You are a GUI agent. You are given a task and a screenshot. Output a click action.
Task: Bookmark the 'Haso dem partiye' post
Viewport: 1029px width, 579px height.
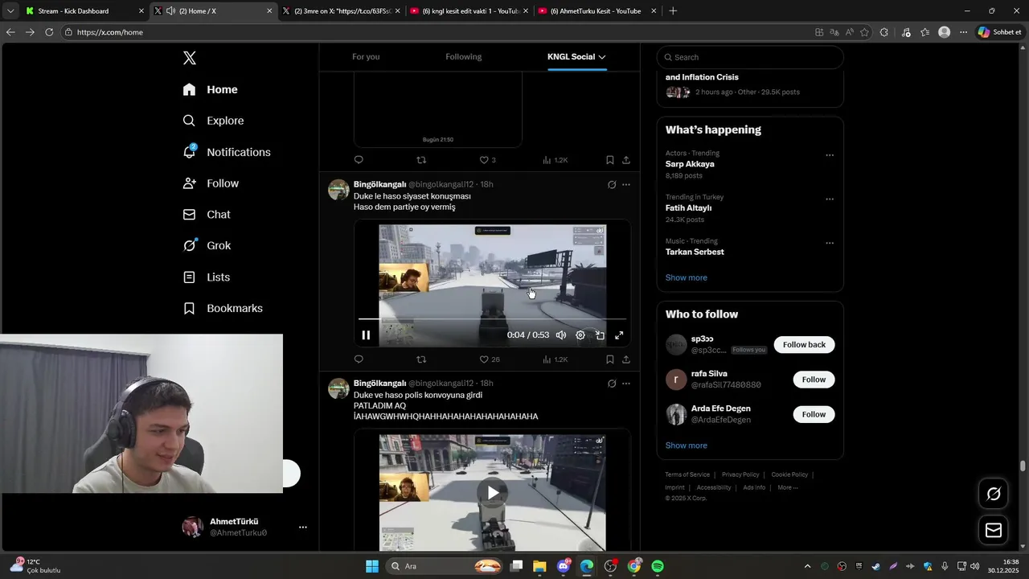pyautogui.click(x=610, y=359)
